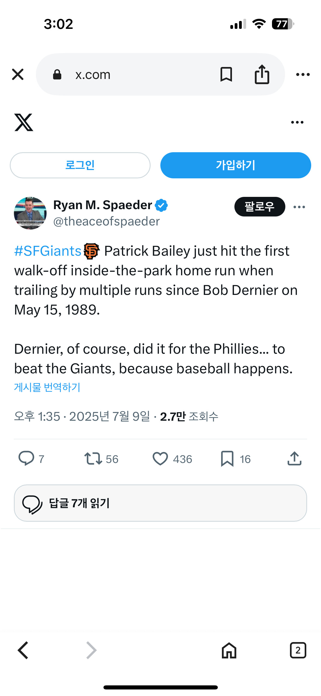Share the tweet using upload icon
The height and width of the screenshot is (696, 321).
[x=294, y=459]
